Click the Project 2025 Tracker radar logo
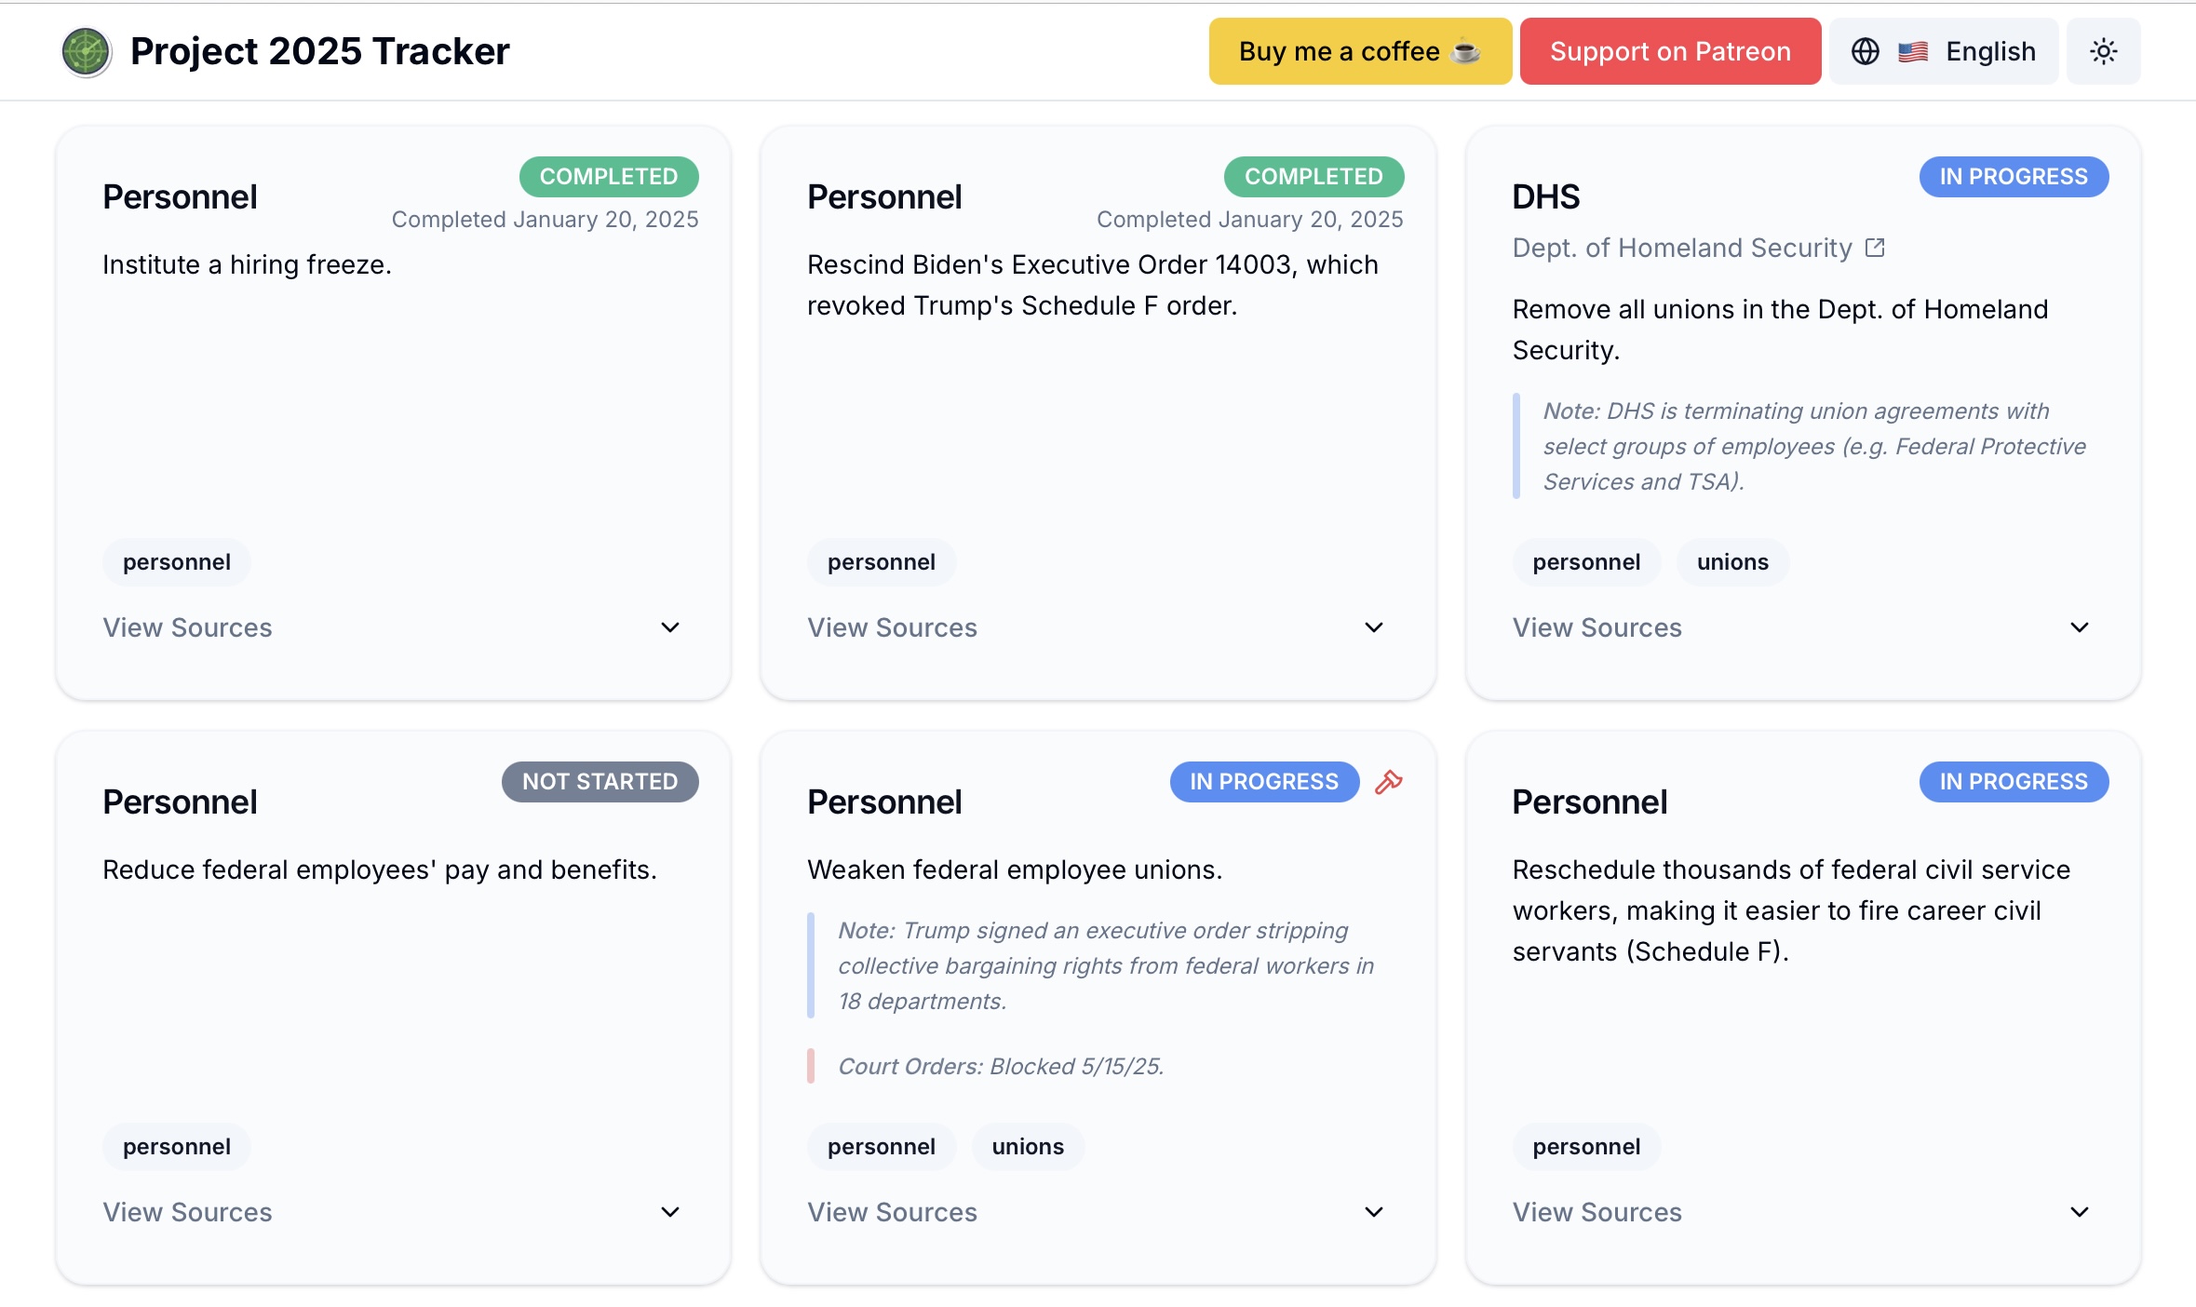 [86, 52]
